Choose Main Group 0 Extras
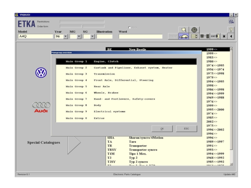Screen dimensions: 251x188 pos(126,118)
